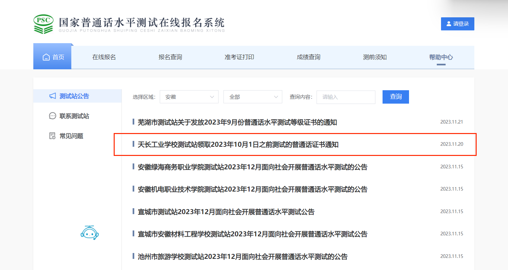
Task: Select 测试站公告 in sidebar
Action: [77, 96]
